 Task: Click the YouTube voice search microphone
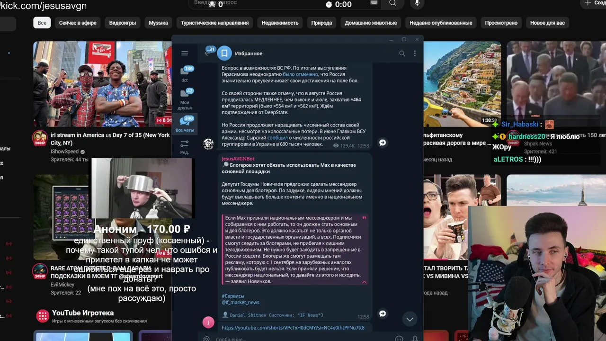[417, 3]
